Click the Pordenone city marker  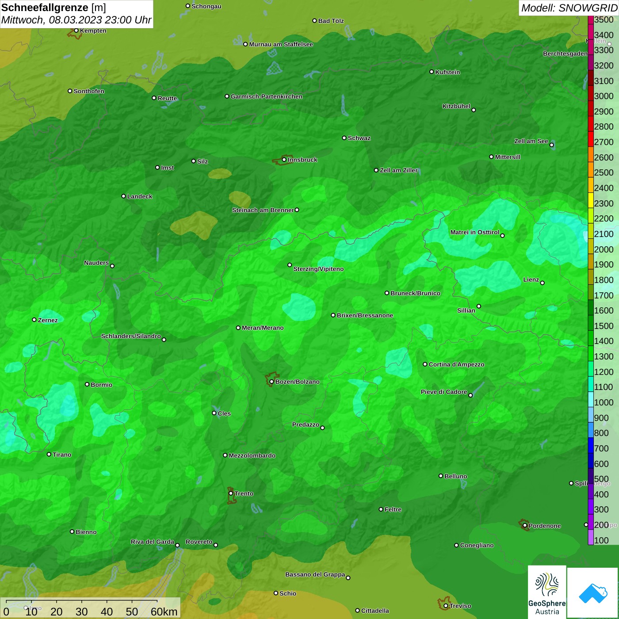coord(525,526)
